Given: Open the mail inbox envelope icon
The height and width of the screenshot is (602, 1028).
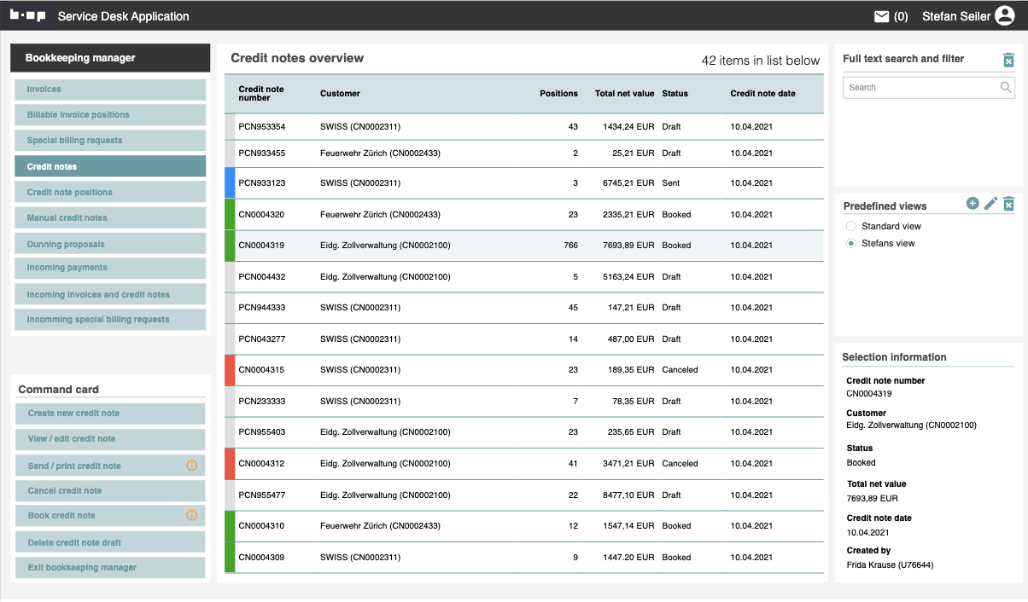Looking at the screenshot, I should [x=882, y=16].
